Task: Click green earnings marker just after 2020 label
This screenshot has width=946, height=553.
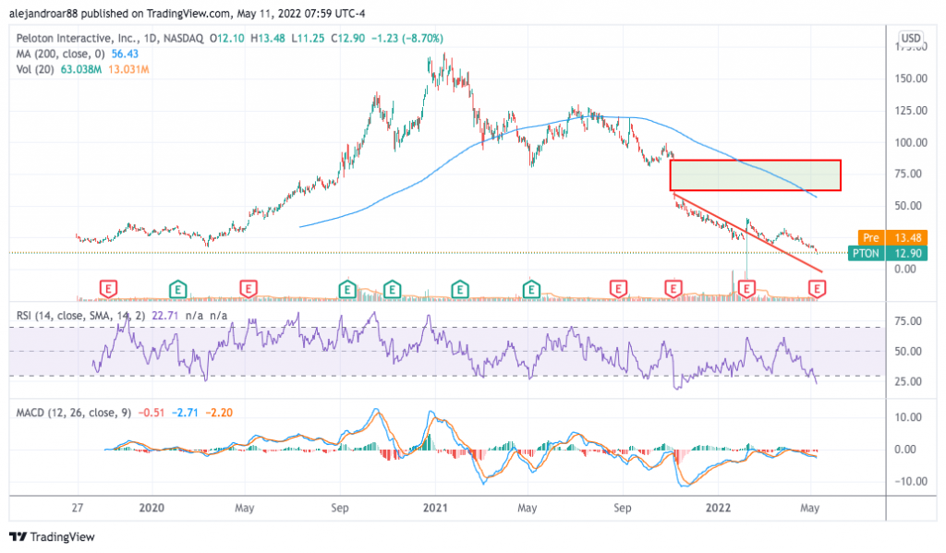Action: [177, 289]
